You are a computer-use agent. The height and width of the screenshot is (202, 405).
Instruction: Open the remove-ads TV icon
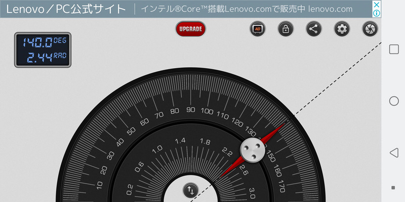coord(258,29)
